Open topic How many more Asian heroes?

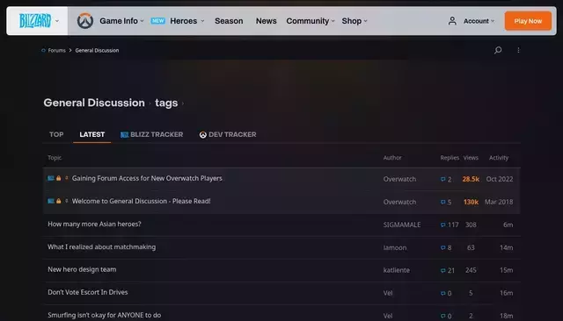(x=94, y=224)
